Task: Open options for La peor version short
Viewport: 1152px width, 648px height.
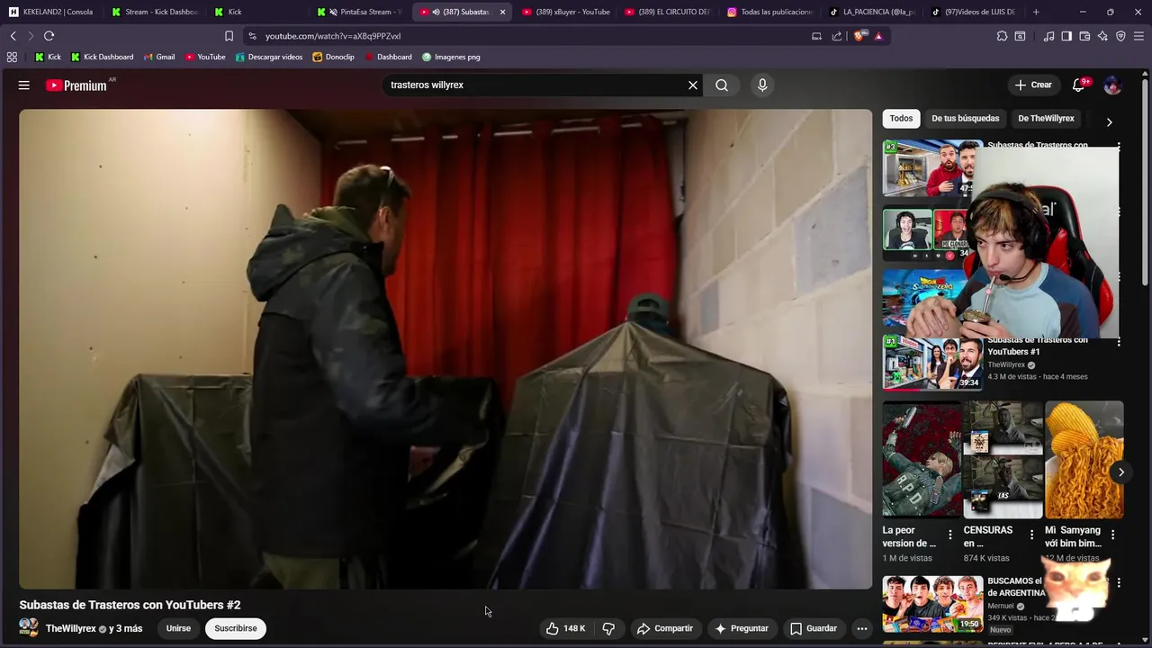Action: (949, 535)
